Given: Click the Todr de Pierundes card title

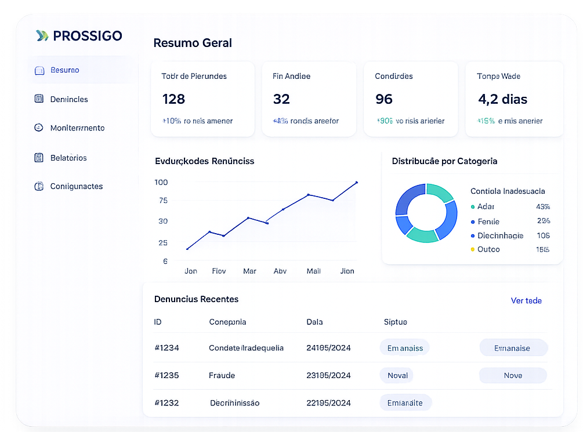Looking at the screenshot, I should click(x=194, y=76).
